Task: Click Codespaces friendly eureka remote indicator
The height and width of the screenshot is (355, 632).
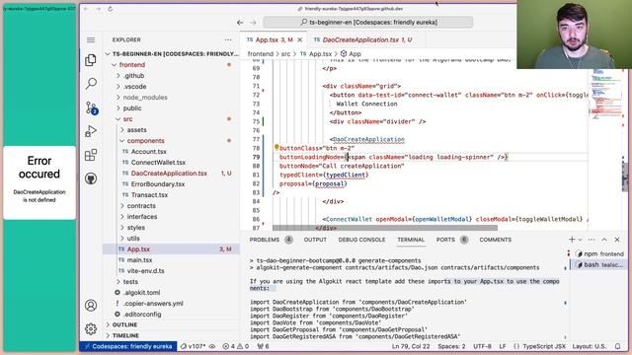Action: coord(128,346)
